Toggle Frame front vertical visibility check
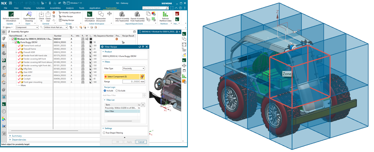This screenshot has height=152, width=374. point(19,45)
